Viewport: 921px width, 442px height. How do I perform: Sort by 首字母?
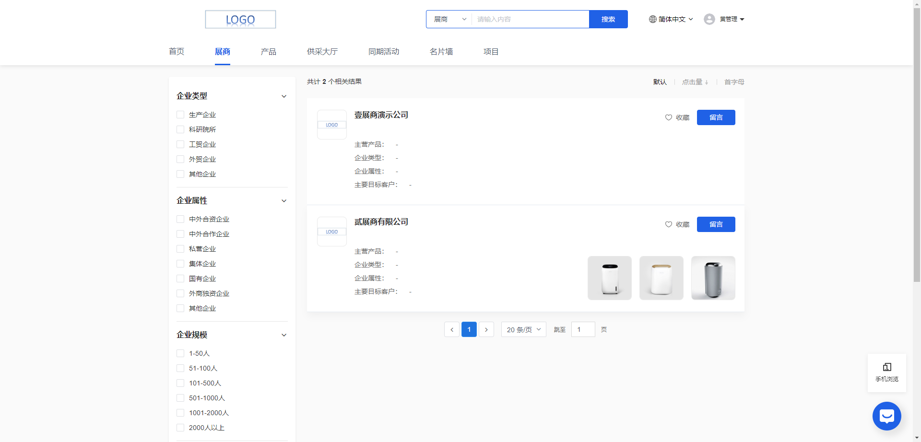tap(734, 82)
